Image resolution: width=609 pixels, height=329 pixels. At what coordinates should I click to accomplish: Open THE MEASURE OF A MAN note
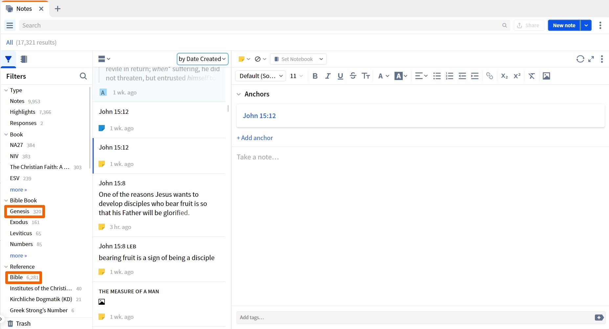pyautogui.click(x=159, y=304)
